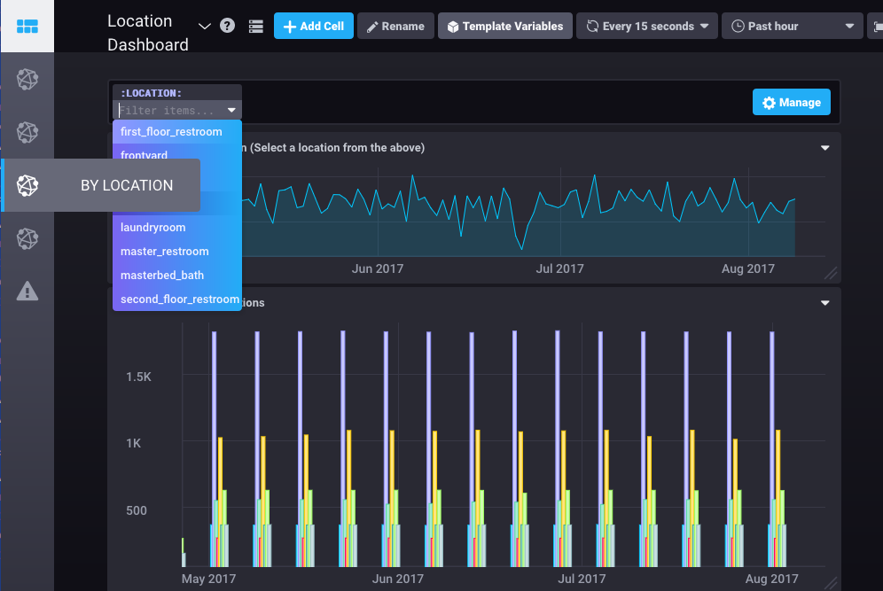Expand the Location Dashboard name chevron
The image size is (883, 591).
[205, 26]
